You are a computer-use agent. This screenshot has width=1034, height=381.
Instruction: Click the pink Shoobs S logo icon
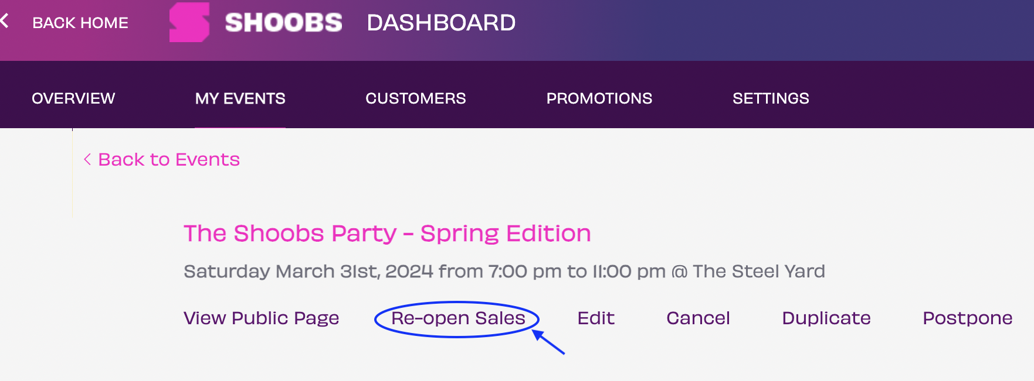point(189,22)
